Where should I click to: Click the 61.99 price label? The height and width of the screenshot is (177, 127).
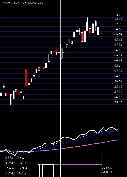click(x=119, y=71)
